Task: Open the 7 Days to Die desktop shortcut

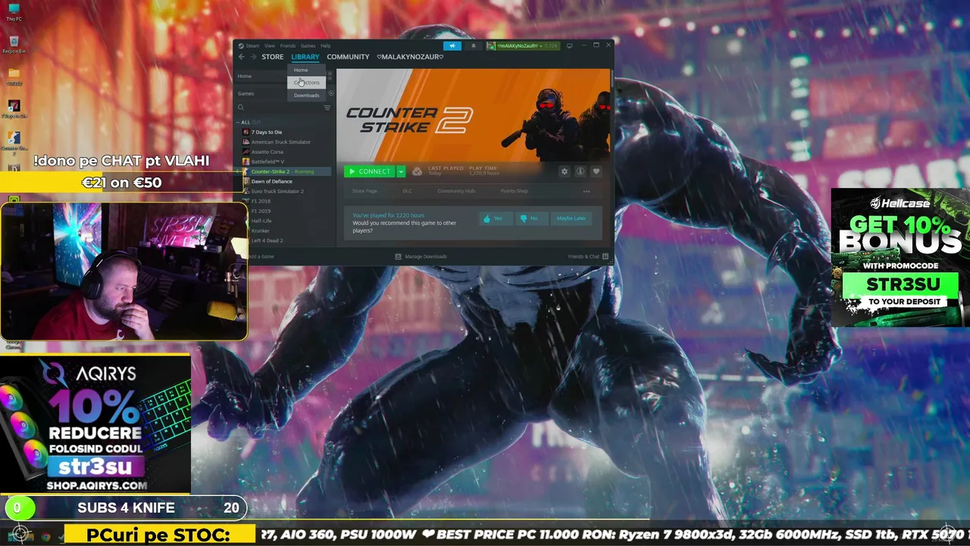Action: 14,108
